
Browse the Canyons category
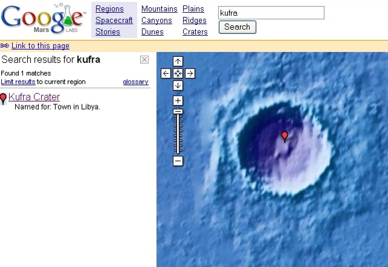pos(156,20)
